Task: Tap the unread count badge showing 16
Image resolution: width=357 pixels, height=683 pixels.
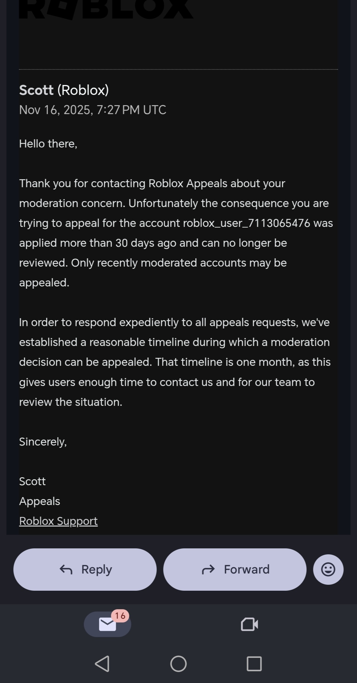Action: coord(120,616)
